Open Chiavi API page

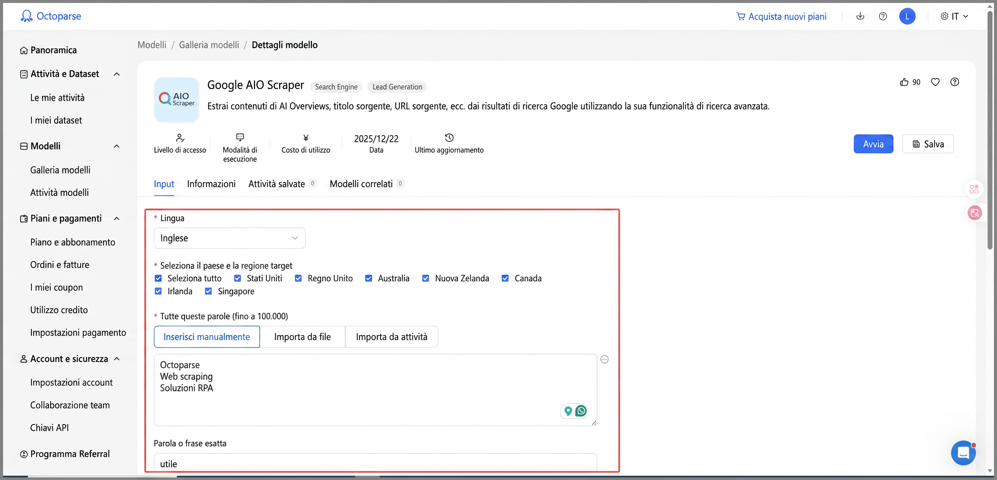pyautogui.click(x=50, y=427)
